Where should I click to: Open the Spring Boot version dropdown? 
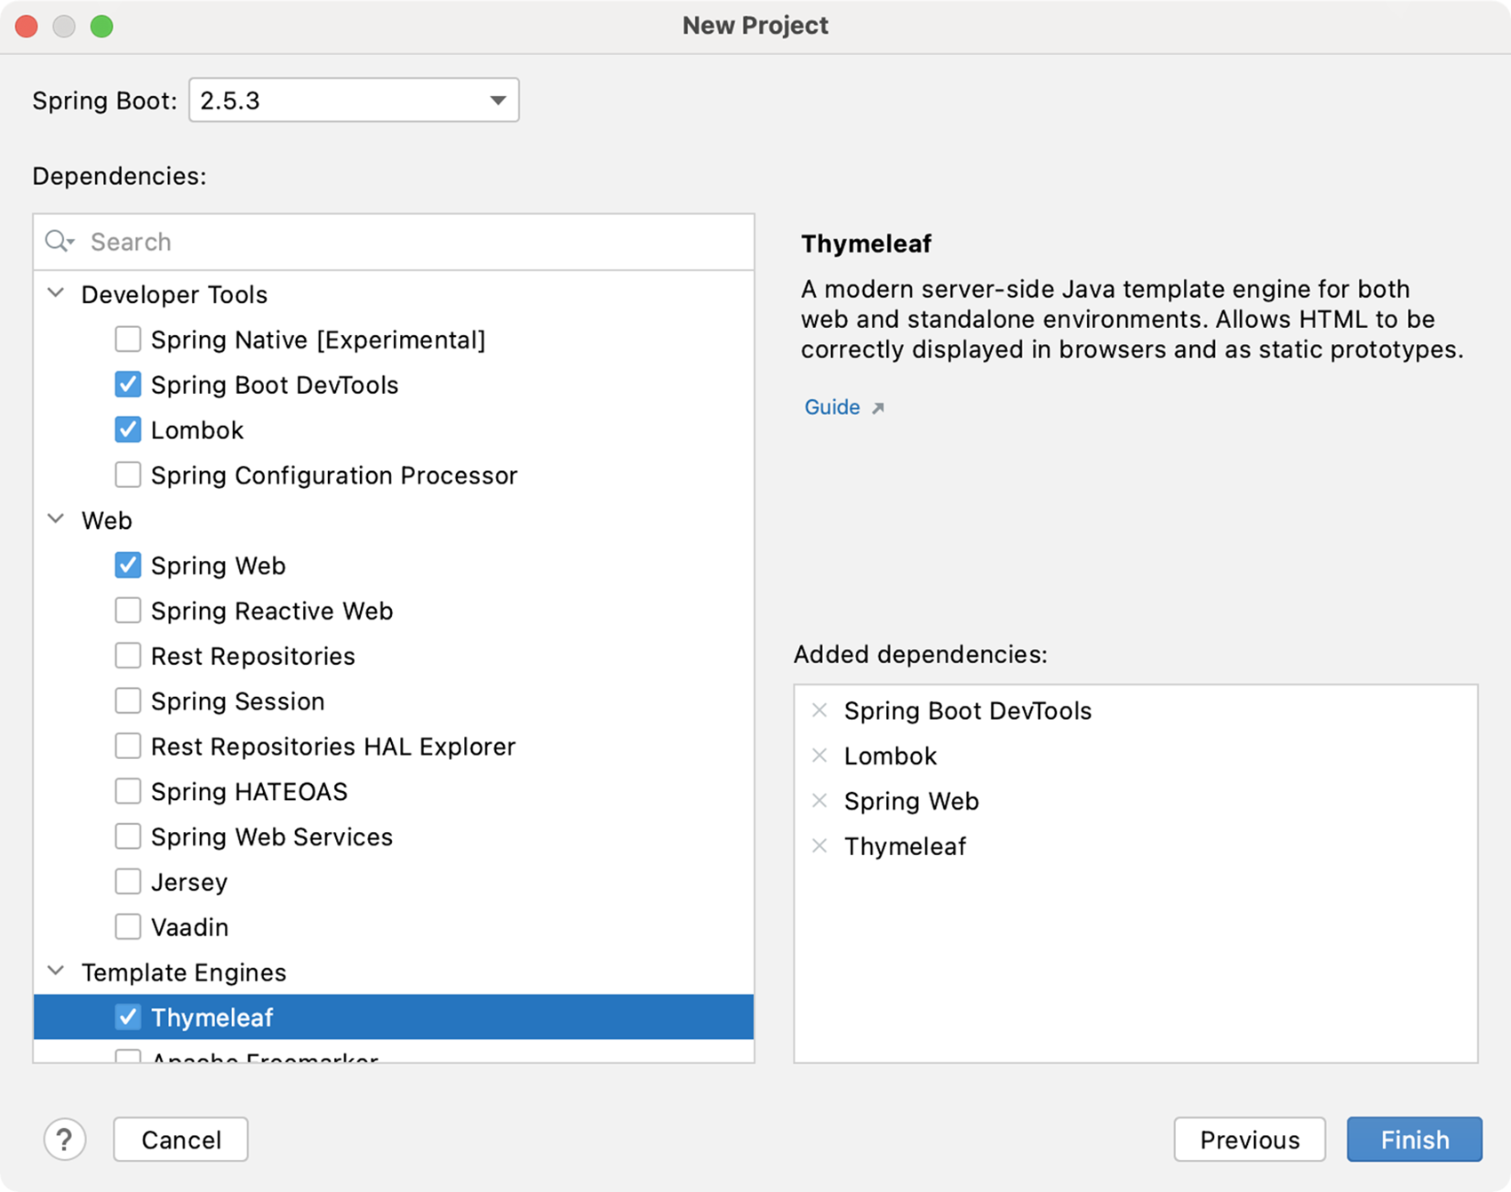354,100
